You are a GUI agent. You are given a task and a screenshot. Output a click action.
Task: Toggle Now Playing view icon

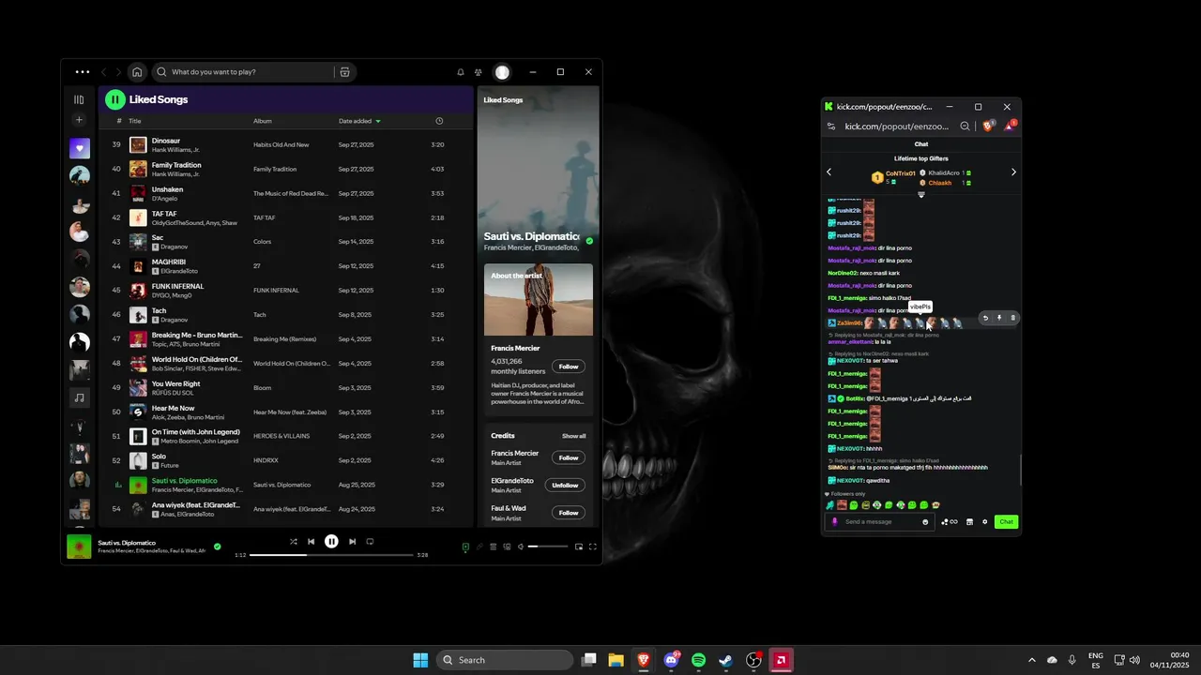tap(465, 547)
